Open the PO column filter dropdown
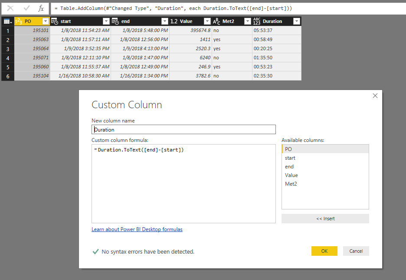Image resolution: width=406 pixels, height=280 pixels. (x=45, y=21)
